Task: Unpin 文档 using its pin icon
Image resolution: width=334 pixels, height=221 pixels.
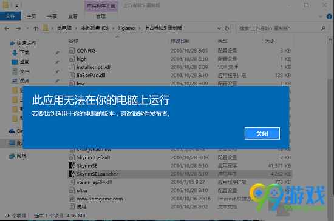Action: click(x=57, y=71)
